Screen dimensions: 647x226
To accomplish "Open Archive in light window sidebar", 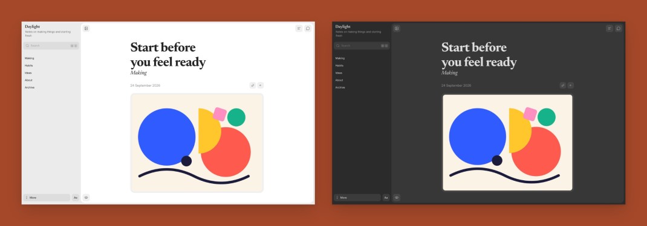I will pos(30,87).
